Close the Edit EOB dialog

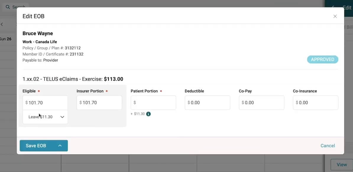click(x=335, y=16)
